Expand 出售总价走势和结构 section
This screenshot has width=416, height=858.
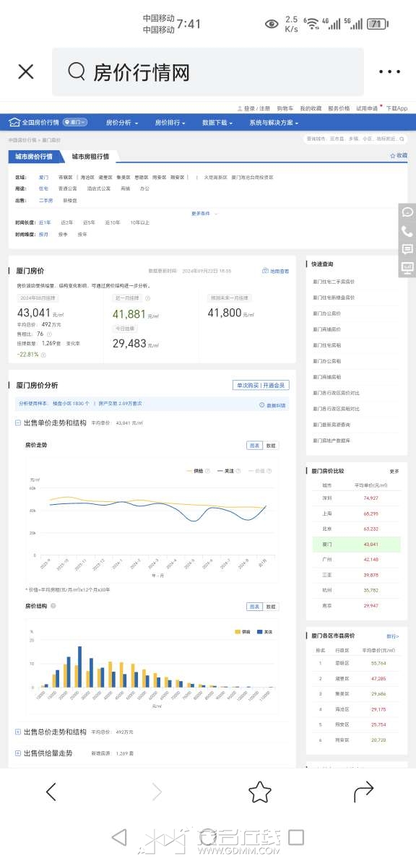pos(51,732)
